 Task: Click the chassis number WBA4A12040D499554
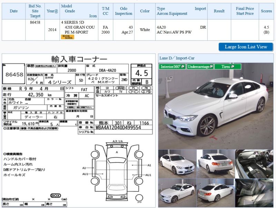click(118, 127)
